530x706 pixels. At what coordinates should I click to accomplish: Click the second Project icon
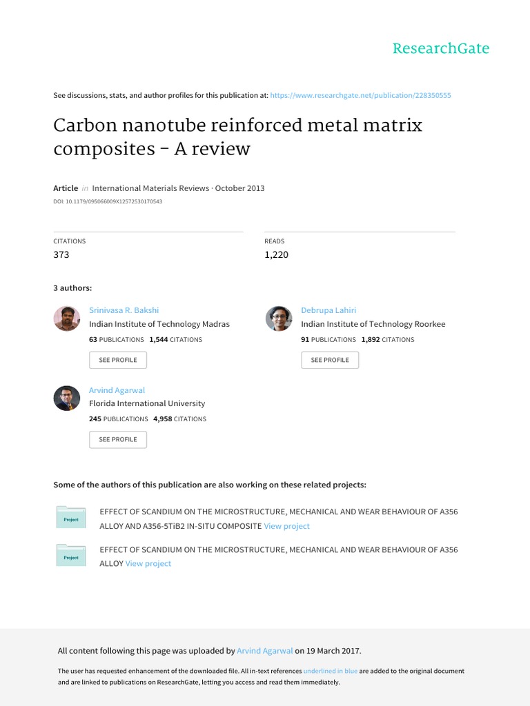coord(71,556)
